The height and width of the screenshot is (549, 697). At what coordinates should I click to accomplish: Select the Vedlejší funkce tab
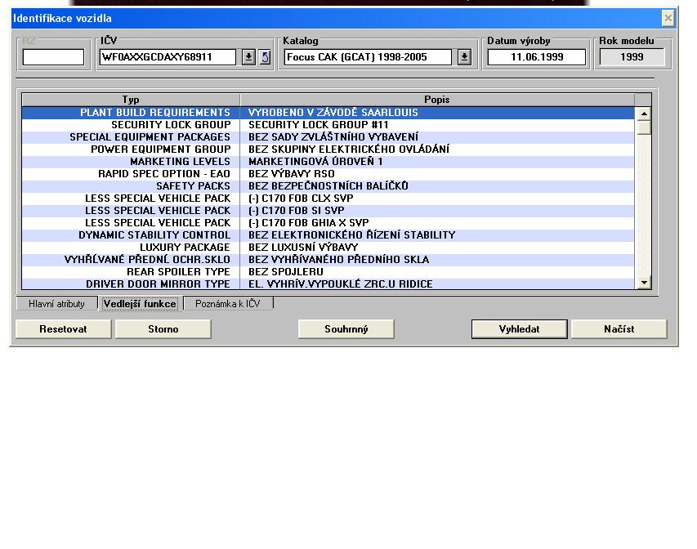(140, 304)
